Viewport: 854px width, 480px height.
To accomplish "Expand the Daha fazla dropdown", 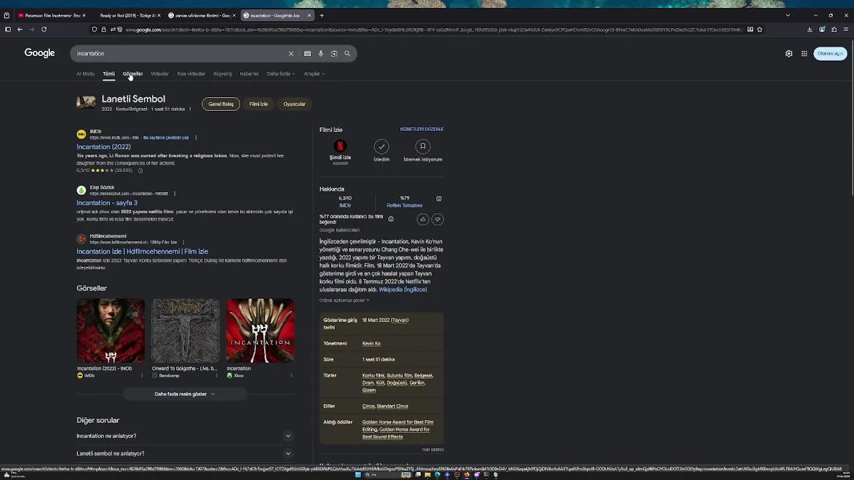I will (x=281, y=74).
